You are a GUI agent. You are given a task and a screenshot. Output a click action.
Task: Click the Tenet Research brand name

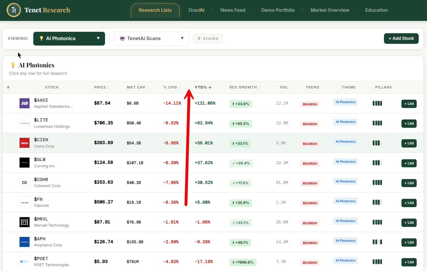tap(47, 10)
